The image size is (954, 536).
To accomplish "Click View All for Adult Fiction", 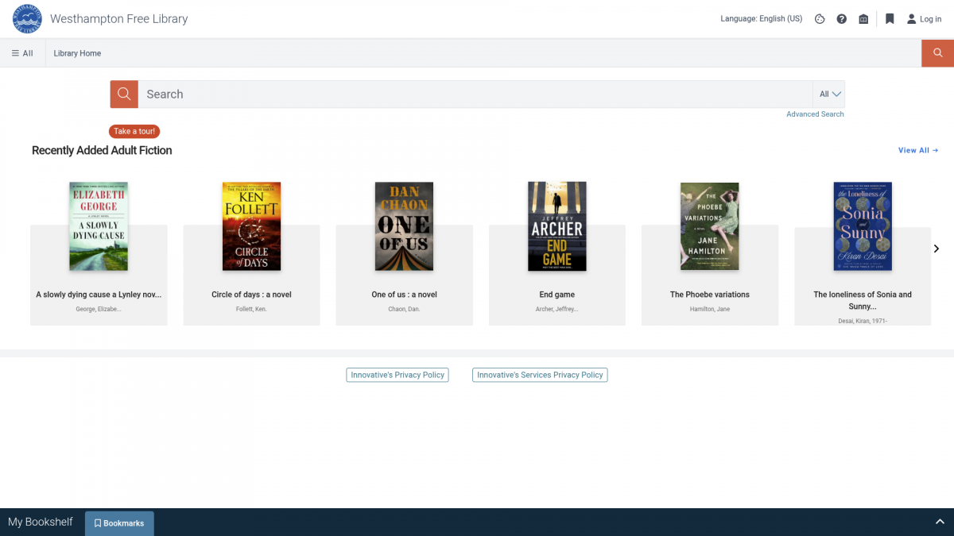I will pos(917,150).
